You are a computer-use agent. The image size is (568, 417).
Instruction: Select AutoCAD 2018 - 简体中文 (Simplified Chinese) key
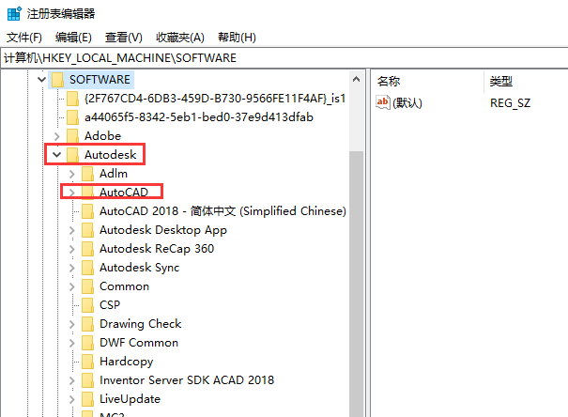coord(223,211)
